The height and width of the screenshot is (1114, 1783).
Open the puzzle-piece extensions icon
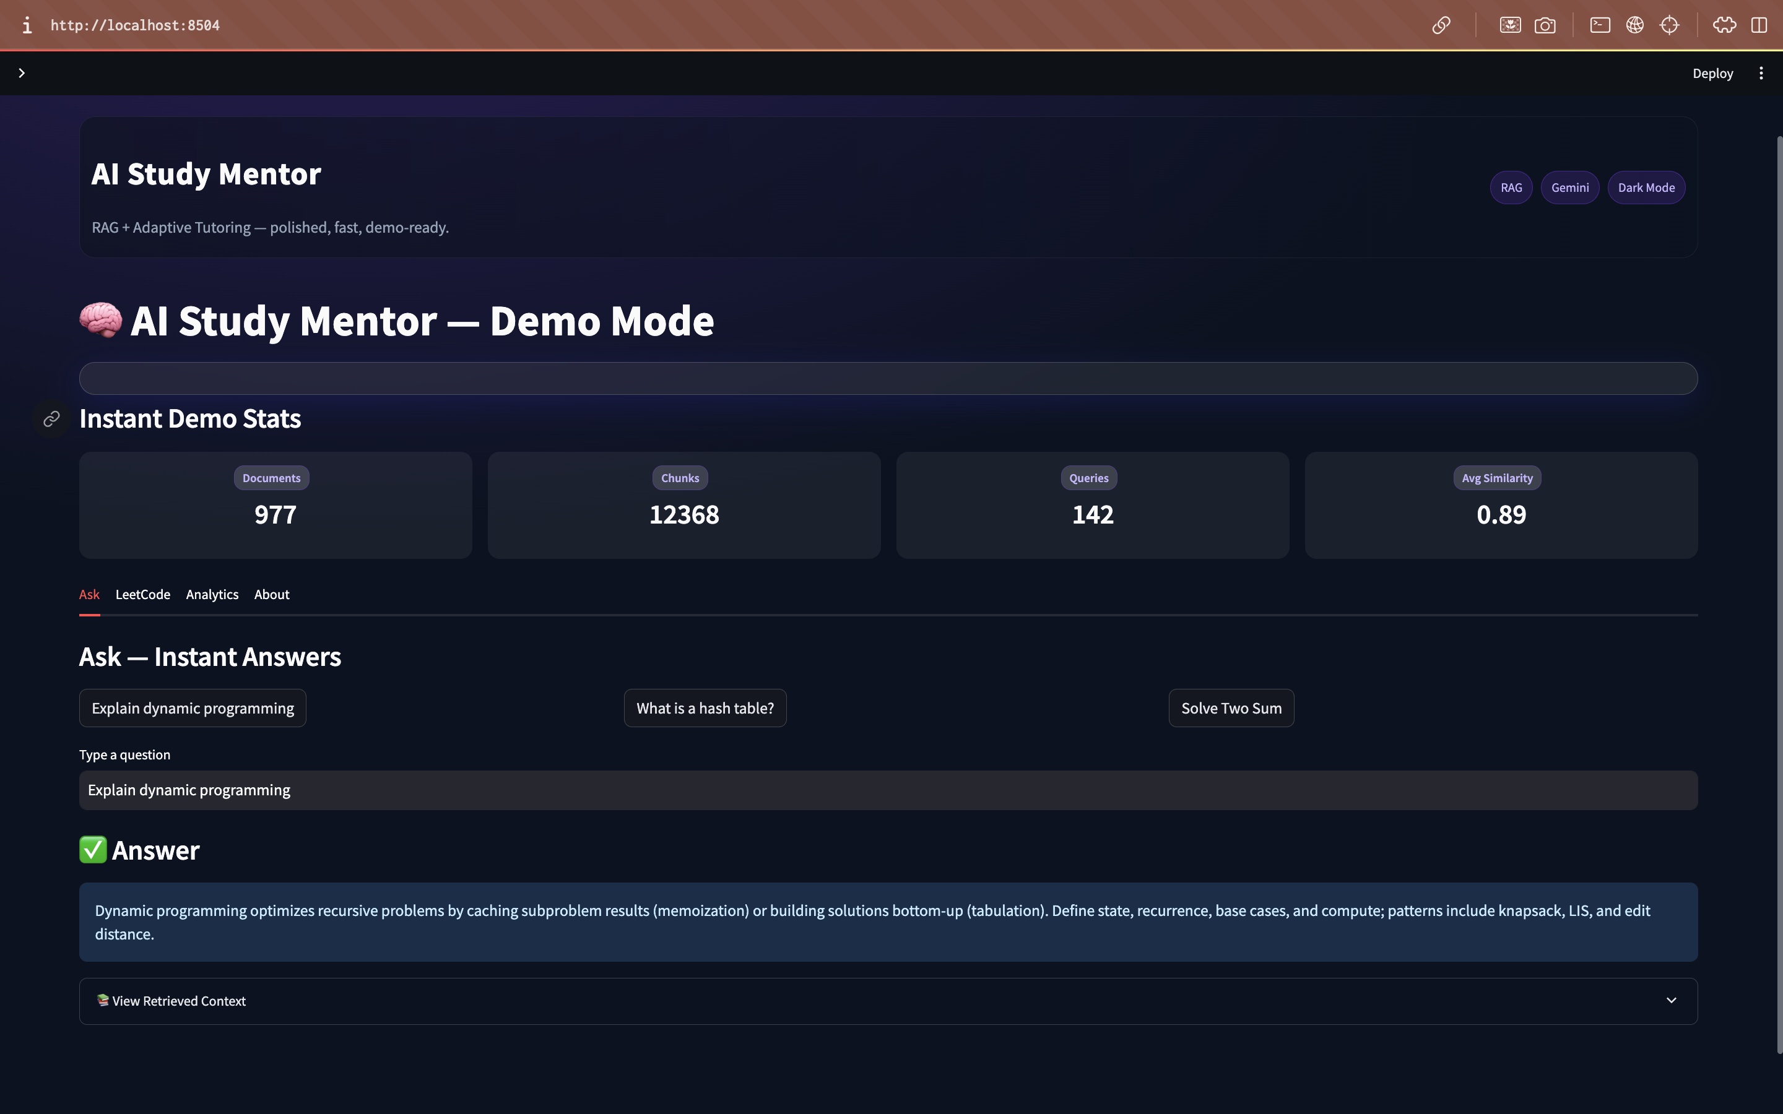[x=1724, y=25]
